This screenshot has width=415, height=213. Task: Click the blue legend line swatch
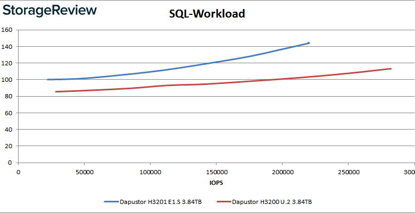coord(111,202)
